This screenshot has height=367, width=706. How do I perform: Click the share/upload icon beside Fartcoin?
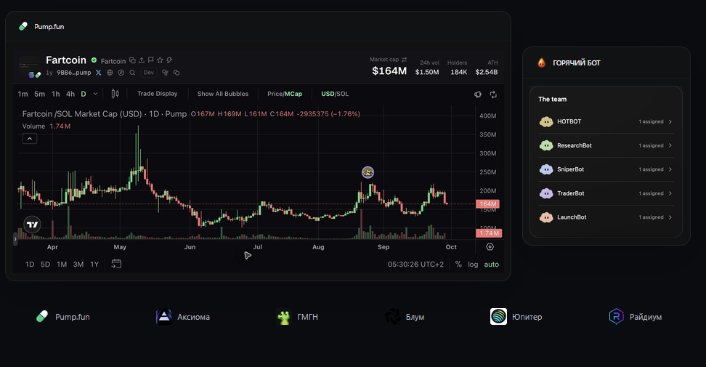[x=142, y=60]
